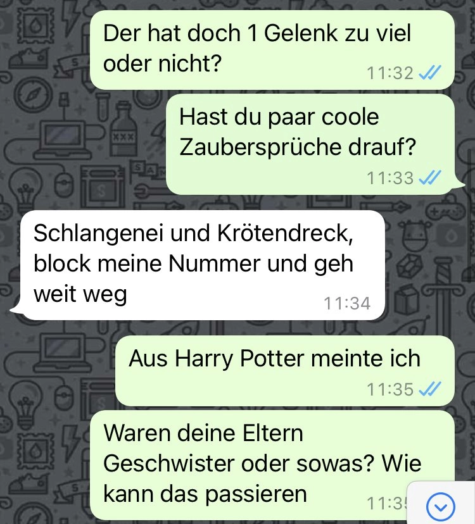Click read receipt ticks next to 11:33
Image resolution: width=475 pixels, height=524 pixels.
point(430,177)
